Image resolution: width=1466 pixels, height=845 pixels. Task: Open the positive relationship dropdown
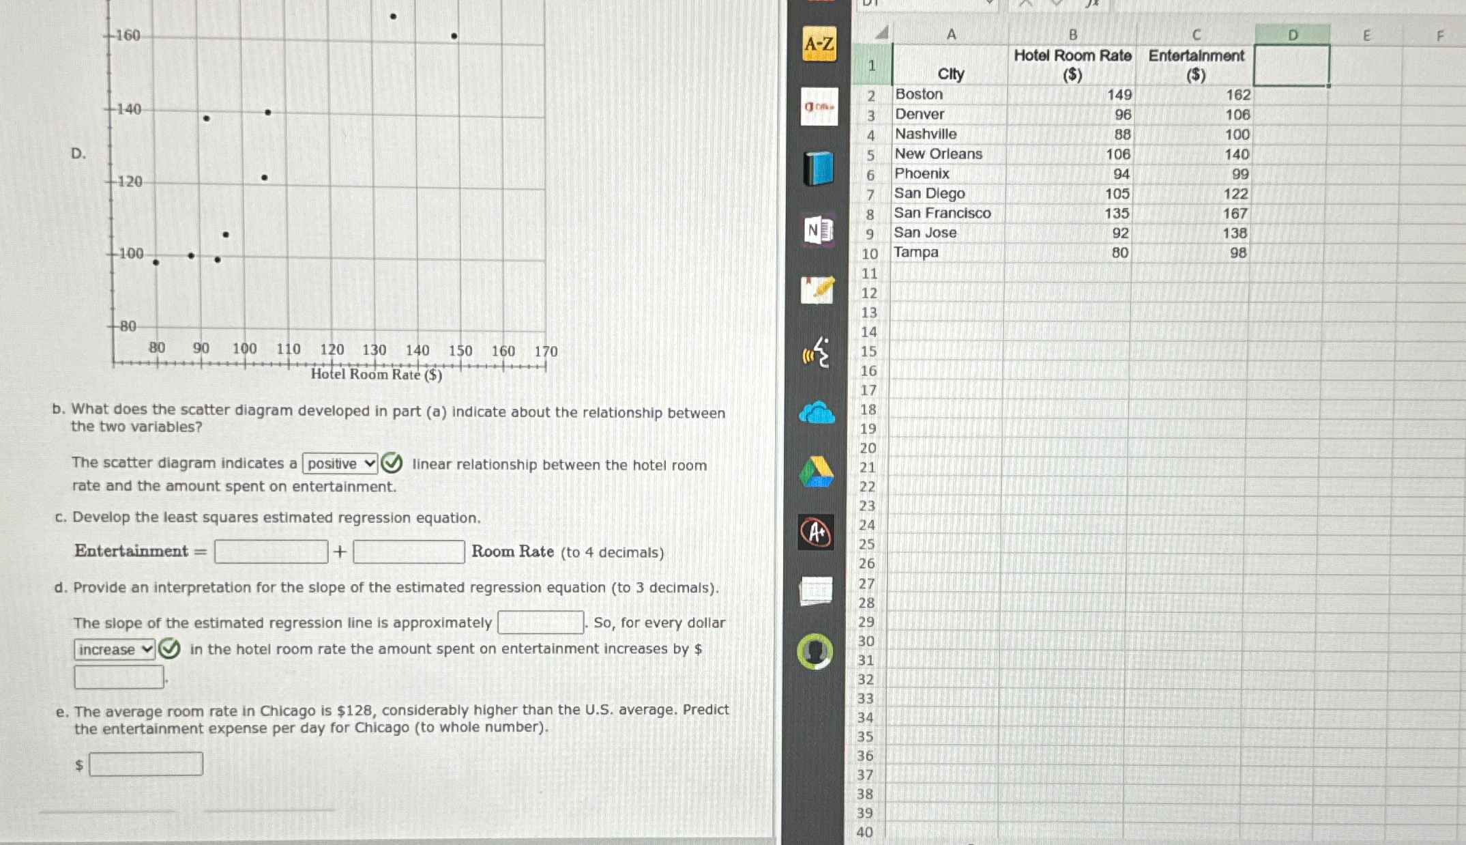[x=340, y=464]
